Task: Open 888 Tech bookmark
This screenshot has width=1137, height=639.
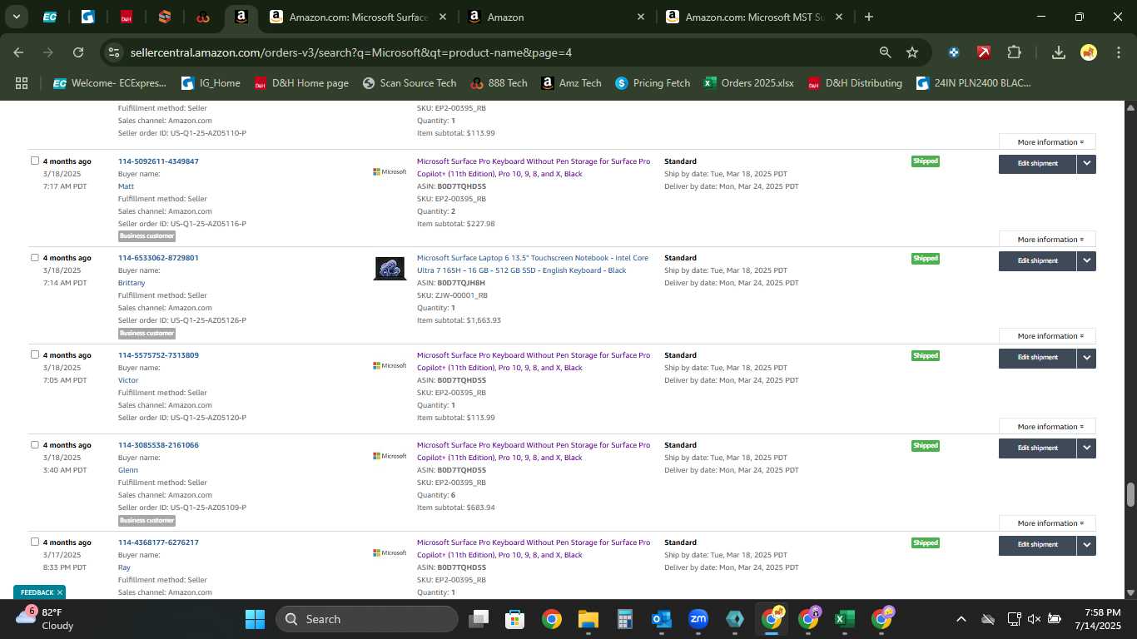Action: tap(499, 83)
